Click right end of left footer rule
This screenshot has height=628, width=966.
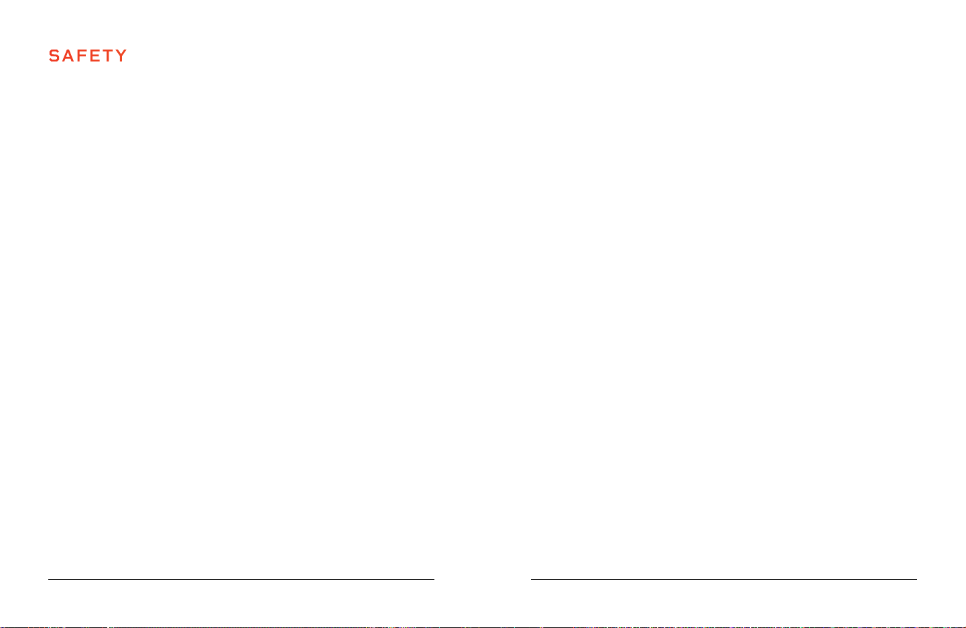point(432,579)
